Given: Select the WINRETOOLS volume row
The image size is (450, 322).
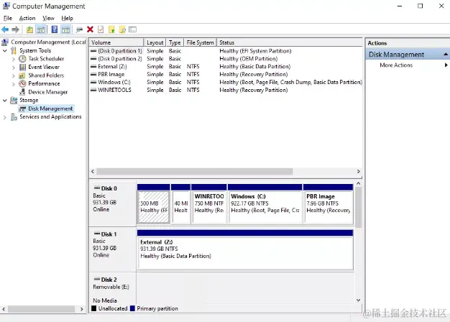Looking at the screenshot, I should coord(226,90).
